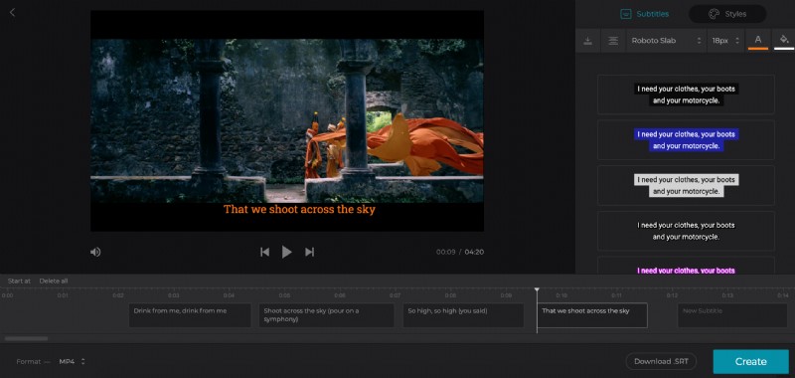Click the 04:20 total duration text
The width and height of the screenshot is (795, 378).
pyautogui.click(x=474, y=252)
